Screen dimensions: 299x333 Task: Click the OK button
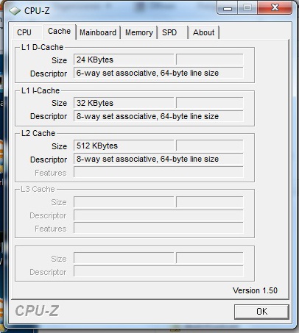261,312
